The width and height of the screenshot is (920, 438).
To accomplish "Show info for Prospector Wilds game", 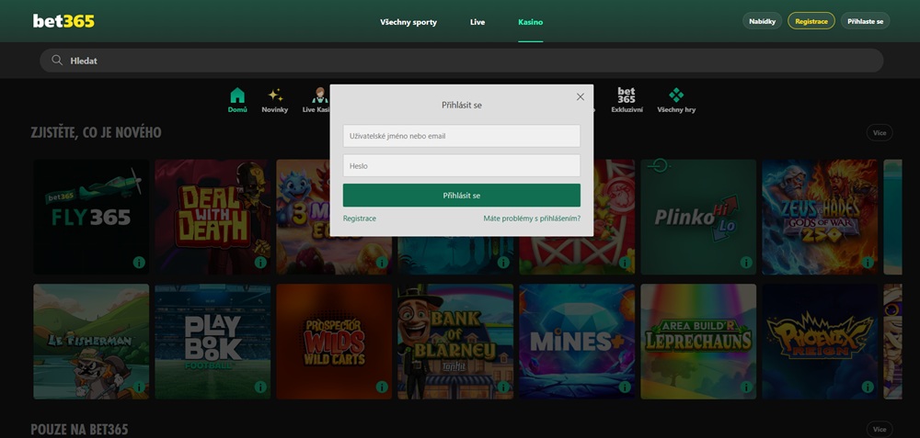I will (382, 387).
